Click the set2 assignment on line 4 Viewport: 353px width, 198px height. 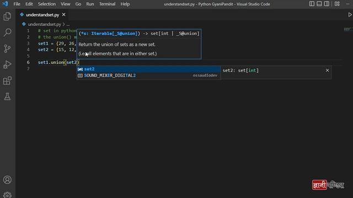click(x=57, y=50)
